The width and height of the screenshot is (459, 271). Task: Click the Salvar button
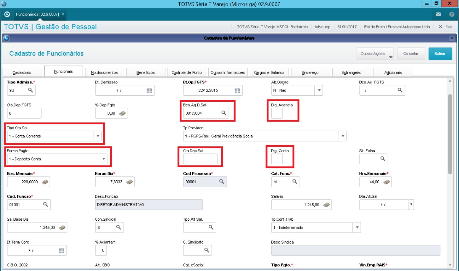[440, 54]
